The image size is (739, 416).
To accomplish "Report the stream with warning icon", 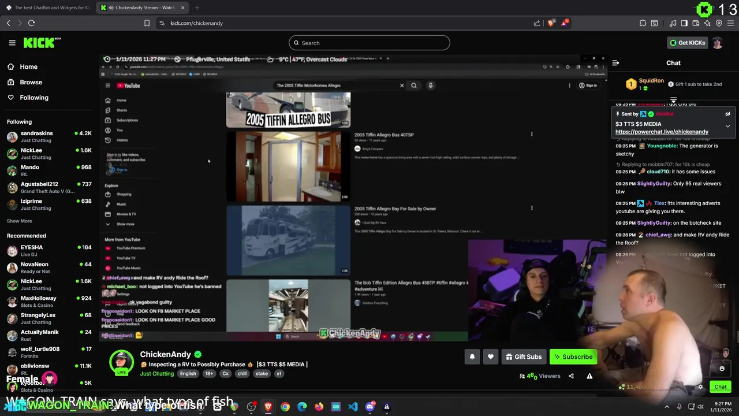I will coord(589,376).
